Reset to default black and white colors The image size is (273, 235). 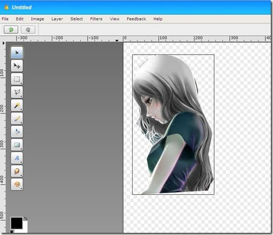tap(12, 232)
